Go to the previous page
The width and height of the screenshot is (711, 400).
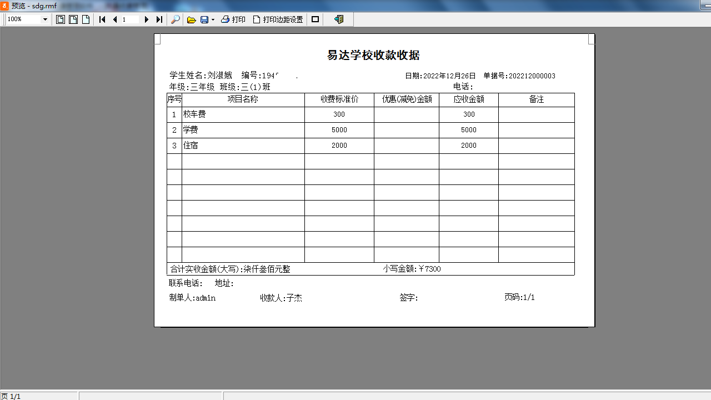pyautogui.click(x=114, y=19)
